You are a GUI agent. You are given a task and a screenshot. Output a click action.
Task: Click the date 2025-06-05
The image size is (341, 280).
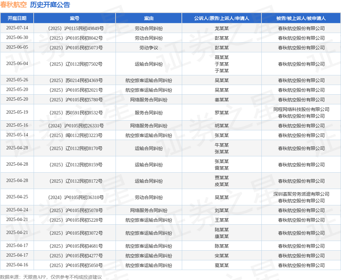[17, 47]
